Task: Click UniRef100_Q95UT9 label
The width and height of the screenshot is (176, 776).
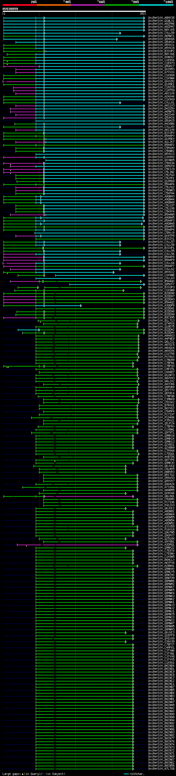Action: click(x=161, y=166)
